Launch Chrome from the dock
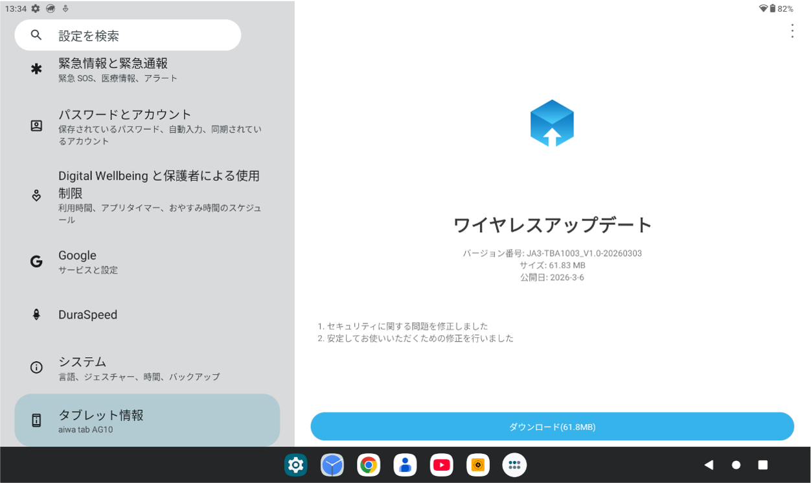 point(369,465)
